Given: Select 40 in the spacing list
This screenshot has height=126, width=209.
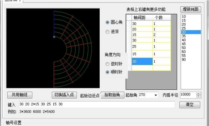Looking at the screenshot, I should pyautogui.click(x=191, y=40).
